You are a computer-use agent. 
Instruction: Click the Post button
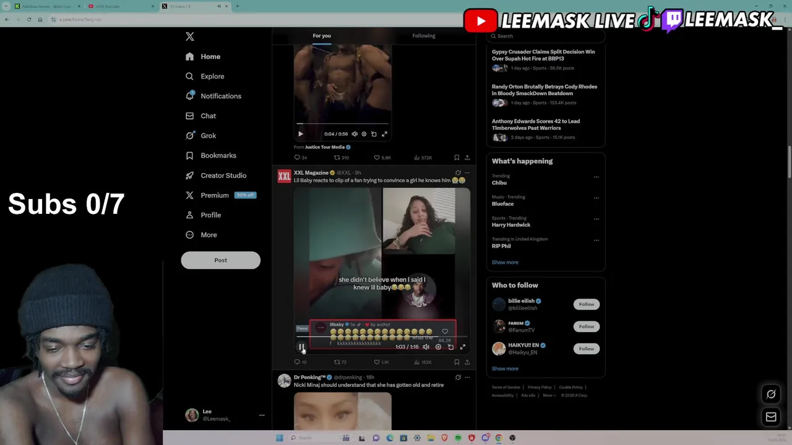(220, 260)
